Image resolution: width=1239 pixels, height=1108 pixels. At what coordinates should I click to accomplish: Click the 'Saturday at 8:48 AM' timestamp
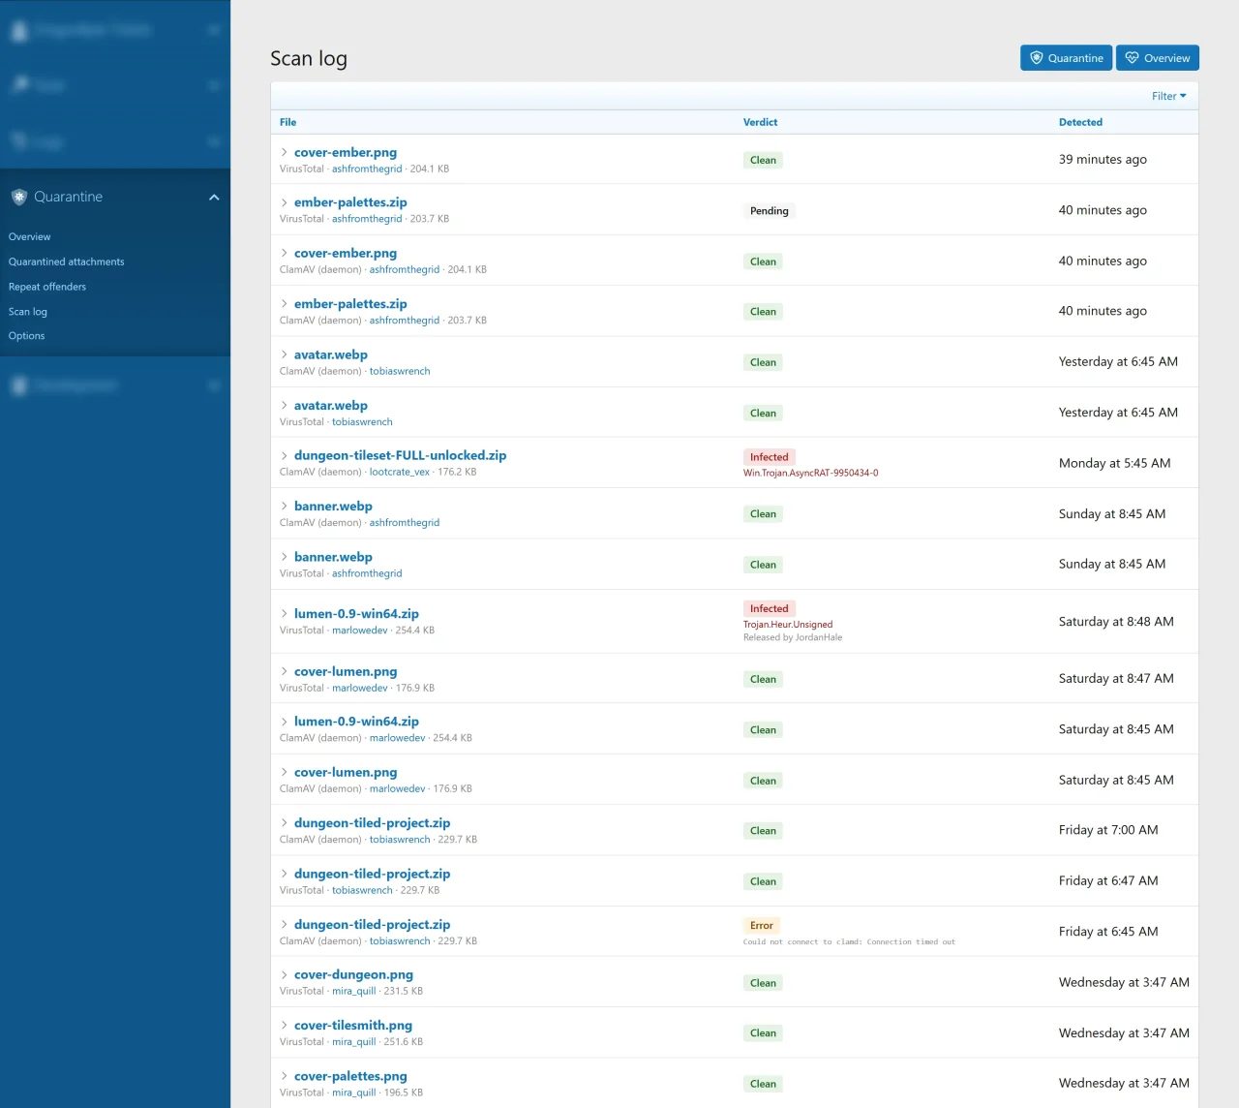[1116, 622]
